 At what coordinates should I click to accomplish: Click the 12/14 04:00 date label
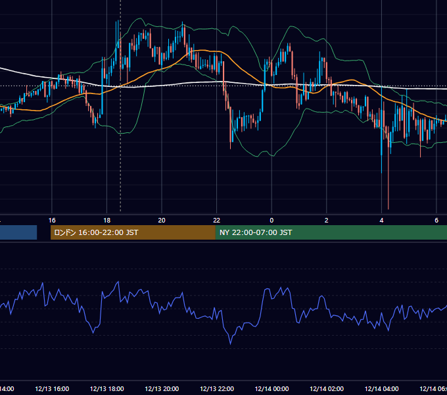pyautogui.click(x=382, y=388)
